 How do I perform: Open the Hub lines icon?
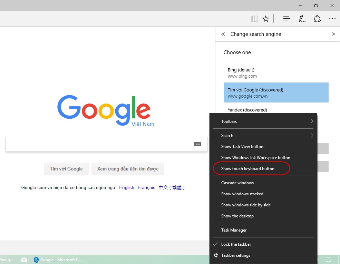click(x=286, y=19)
